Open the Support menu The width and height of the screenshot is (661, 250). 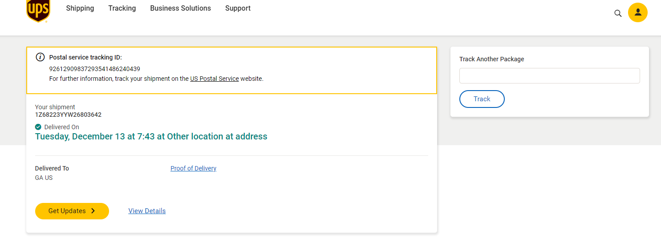pyautogui.click(x=238, y=8)
